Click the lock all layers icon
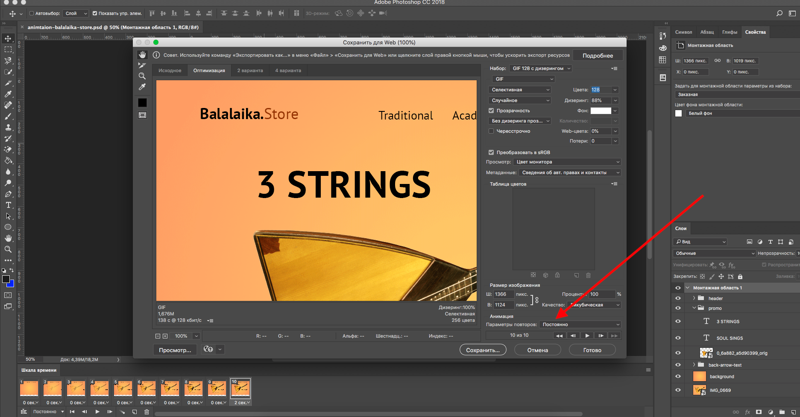 [x=740, y=277]
